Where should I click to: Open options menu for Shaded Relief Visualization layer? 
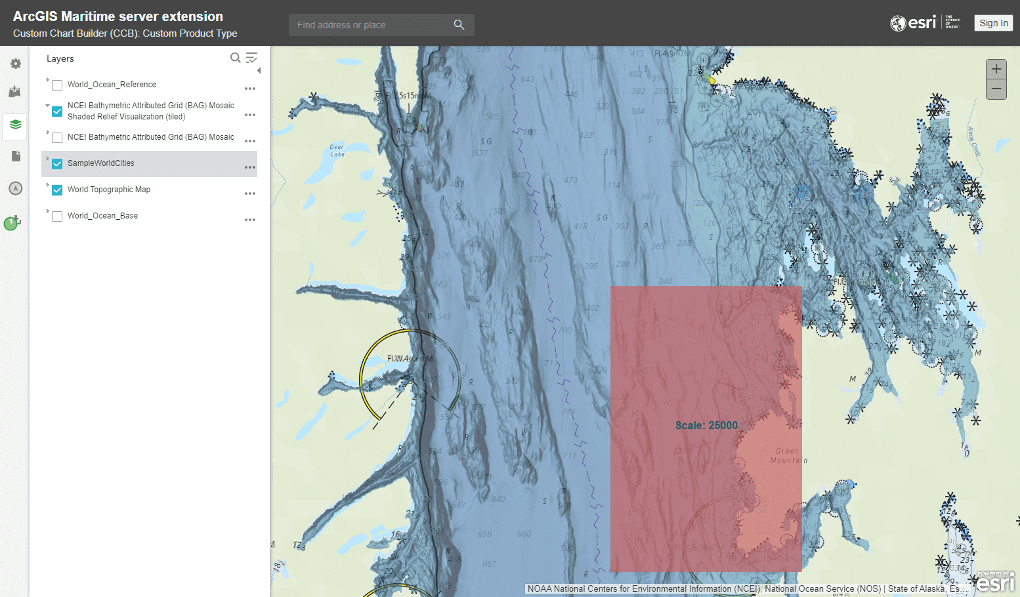[x=250, y=115]
